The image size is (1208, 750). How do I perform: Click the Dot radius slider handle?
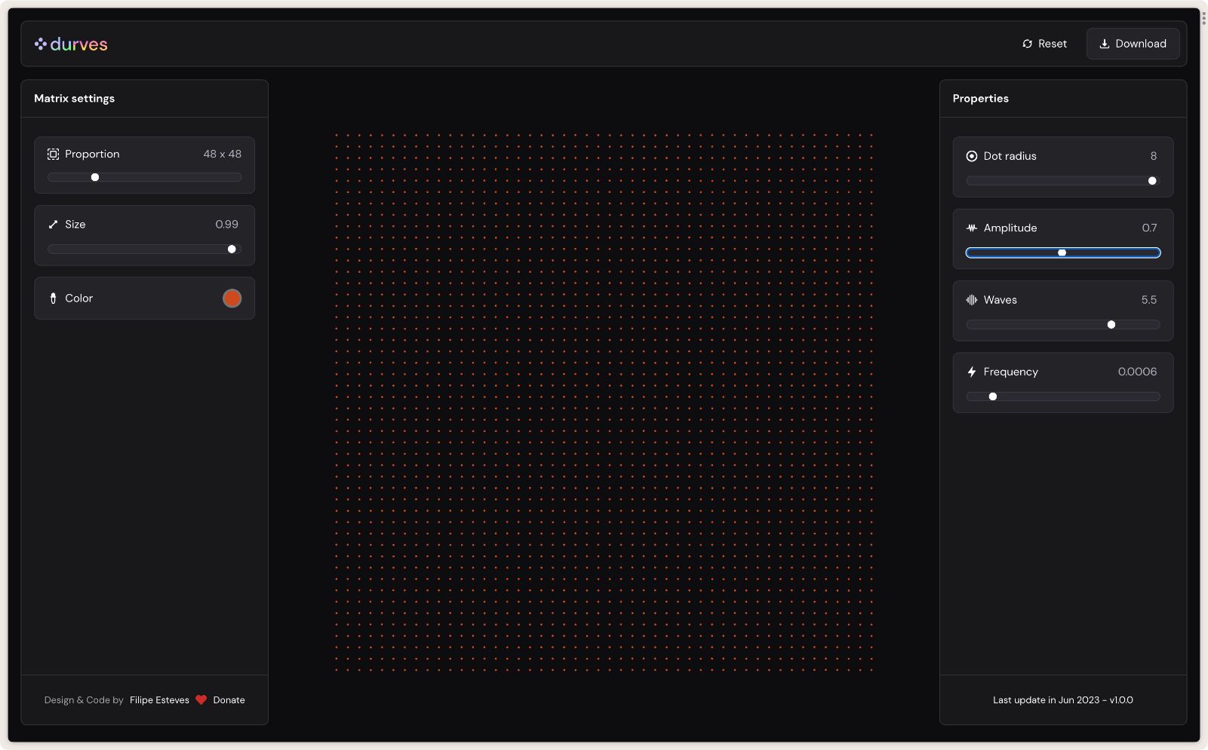click(x=1152, y=181)
